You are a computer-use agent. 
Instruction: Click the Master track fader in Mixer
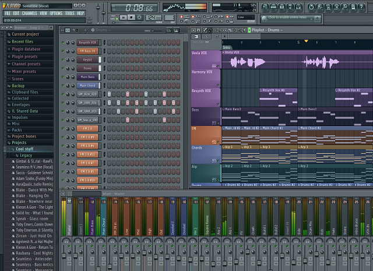(64, 256)
